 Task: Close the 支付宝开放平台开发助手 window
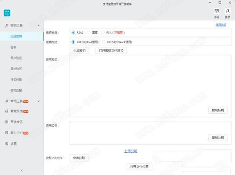[x=230, y=3]
